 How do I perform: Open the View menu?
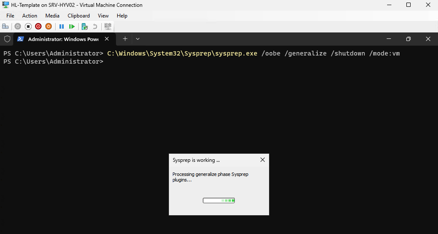pos(103,16)
